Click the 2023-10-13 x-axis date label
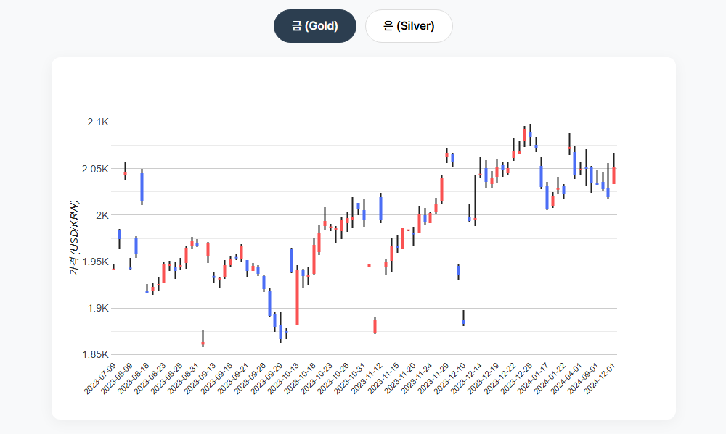This screenshot has height=434, width=726. [x=284, y=378]
